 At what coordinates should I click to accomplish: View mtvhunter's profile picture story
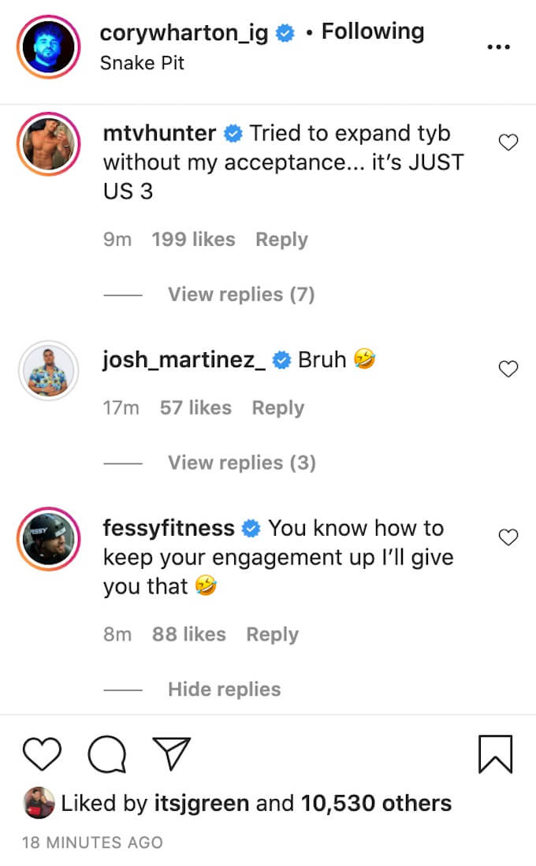pos(49,143)
